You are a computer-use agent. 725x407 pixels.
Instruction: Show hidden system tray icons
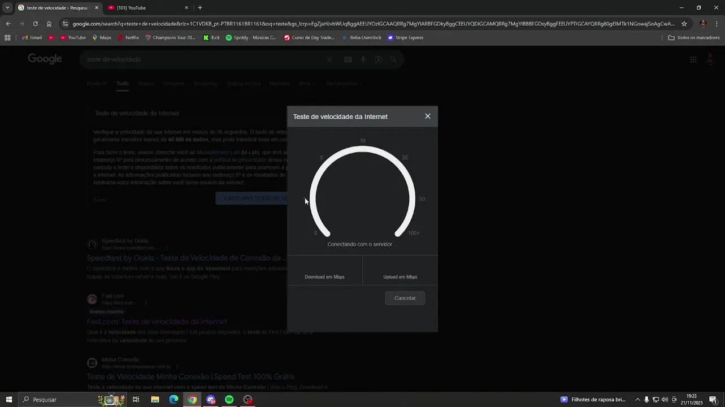[637, 400]
